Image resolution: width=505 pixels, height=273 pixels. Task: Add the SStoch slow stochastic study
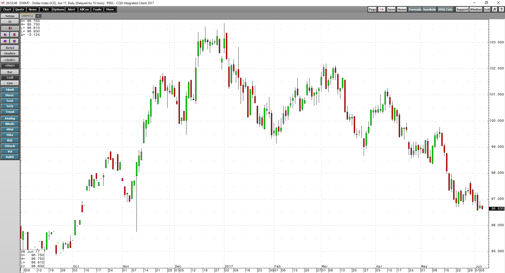point(10,146)
